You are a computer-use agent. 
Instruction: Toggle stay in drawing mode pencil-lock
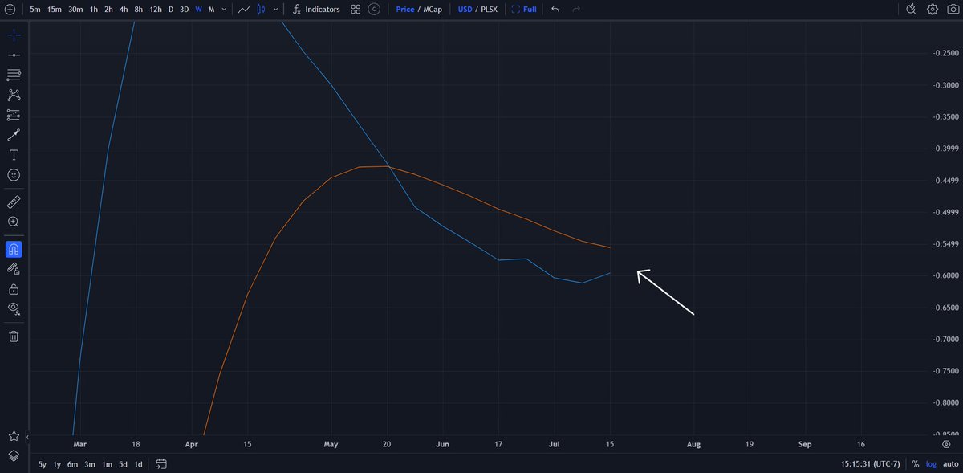click(14, 269)
